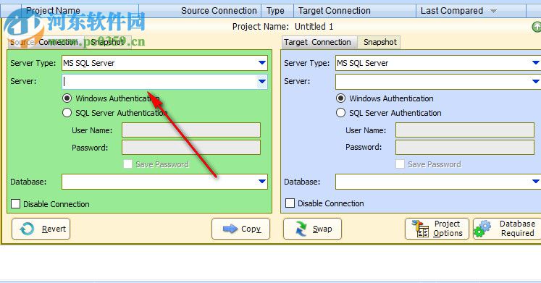
Task: Click the Revert button
Action: click(41, 229)
